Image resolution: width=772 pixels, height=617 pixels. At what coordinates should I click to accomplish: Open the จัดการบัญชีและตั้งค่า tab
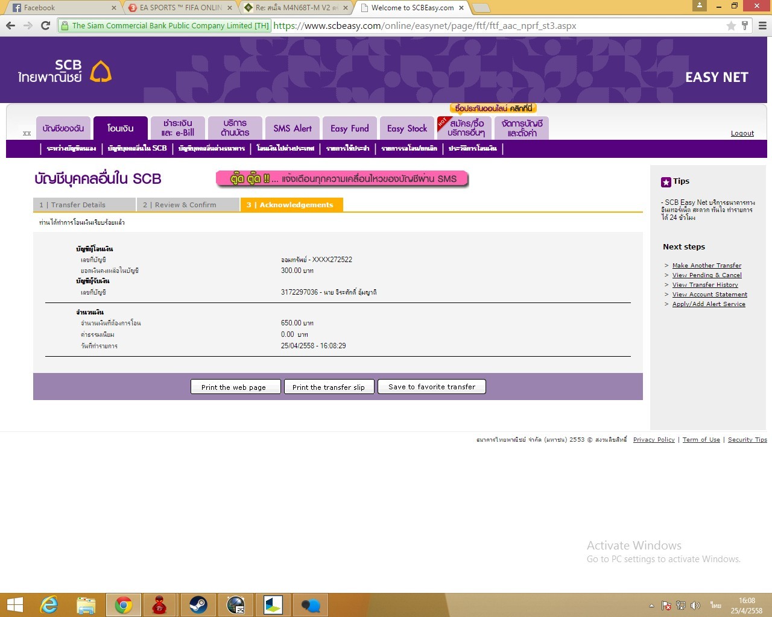coord(522,128)
